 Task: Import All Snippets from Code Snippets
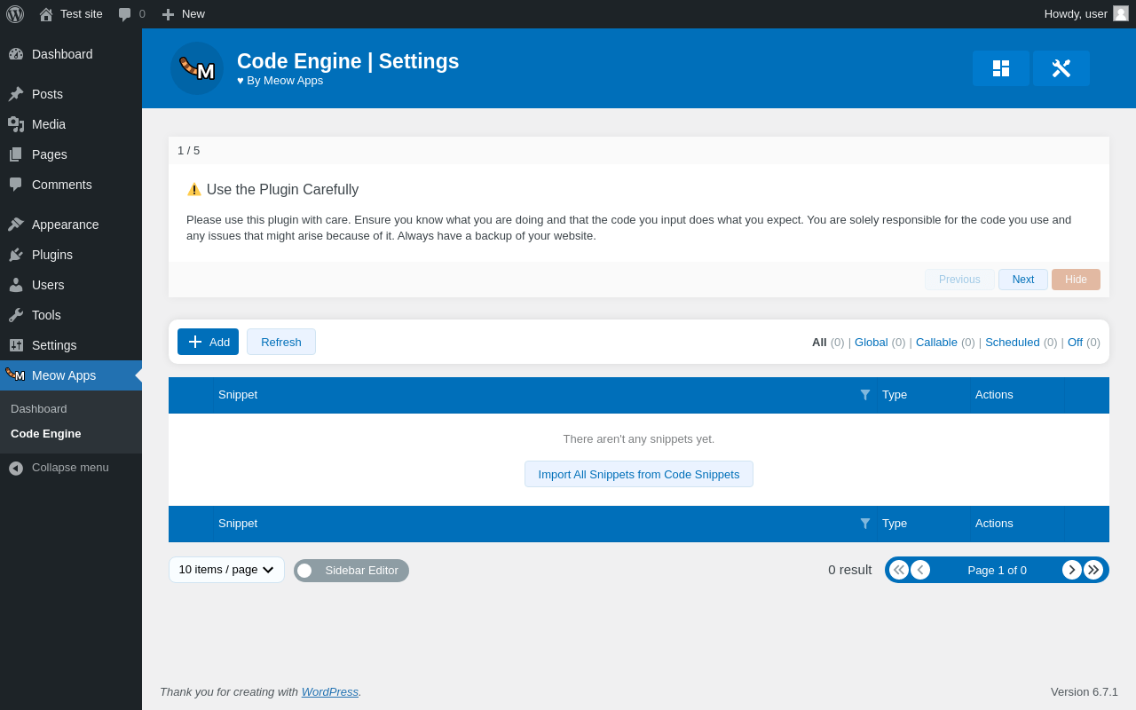pyautogui.click(x=639, y=474)
